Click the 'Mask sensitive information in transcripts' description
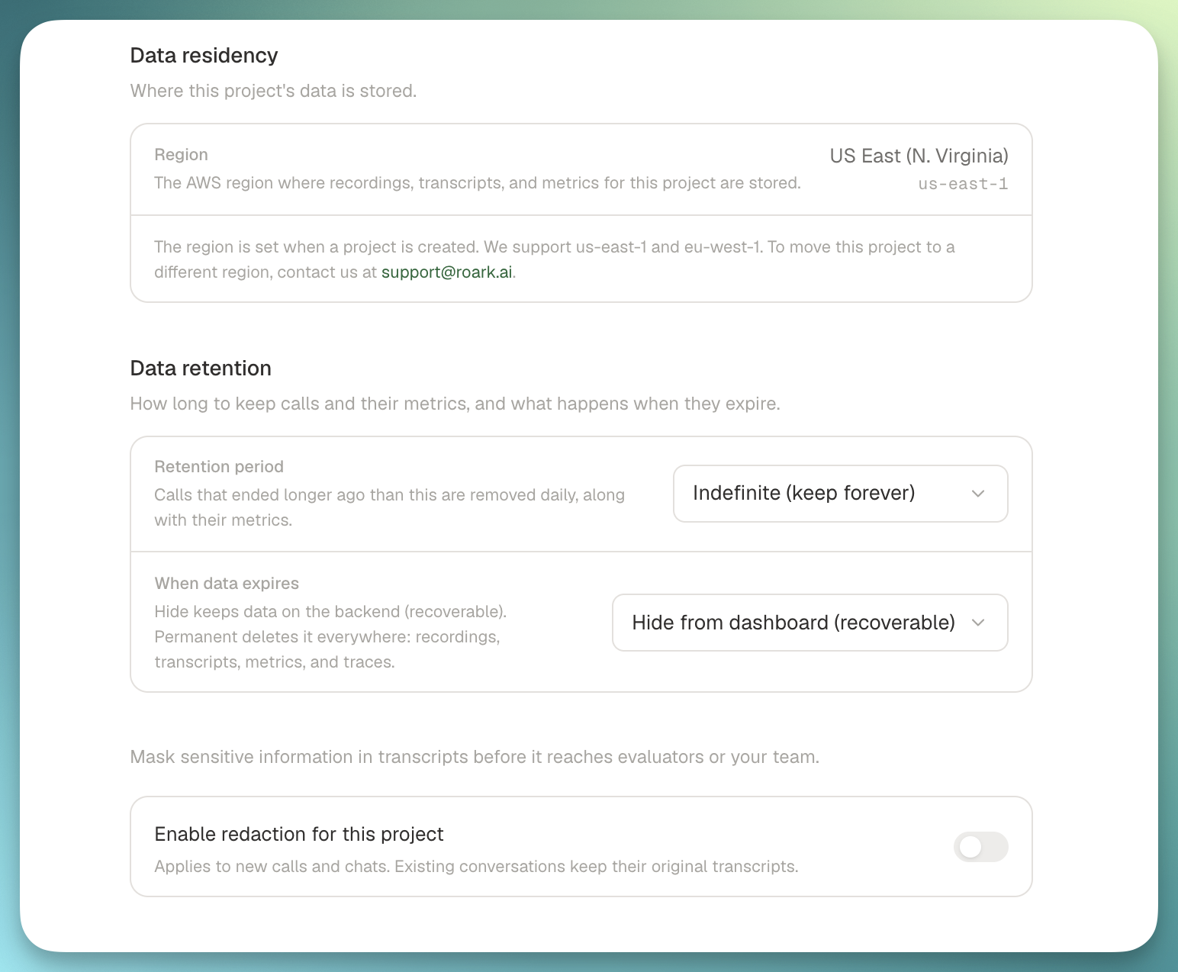1178x972 pixels. pos(475,757)
